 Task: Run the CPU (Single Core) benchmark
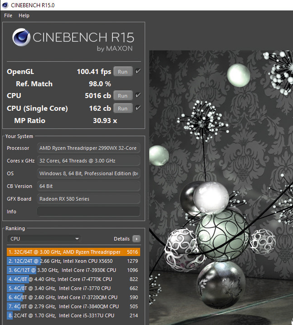pos(122,108)
